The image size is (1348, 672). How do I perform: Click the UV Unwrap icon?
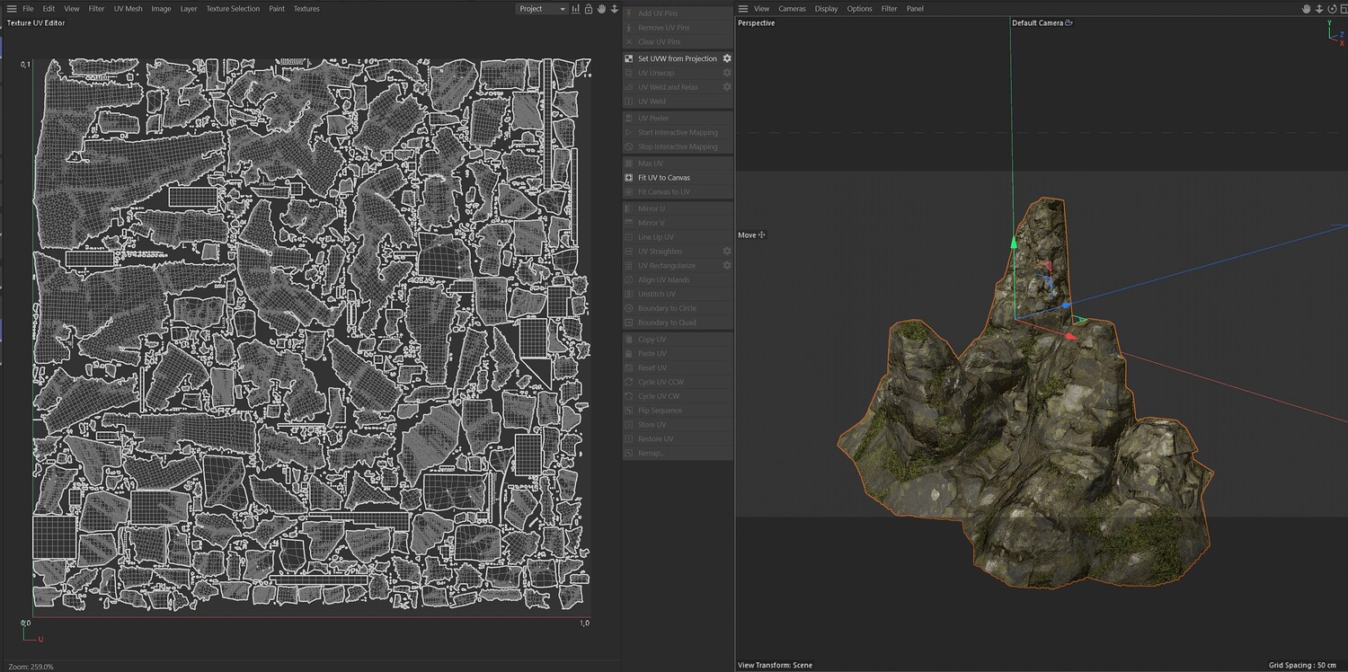pyautogui.click(x=629, y=73)
